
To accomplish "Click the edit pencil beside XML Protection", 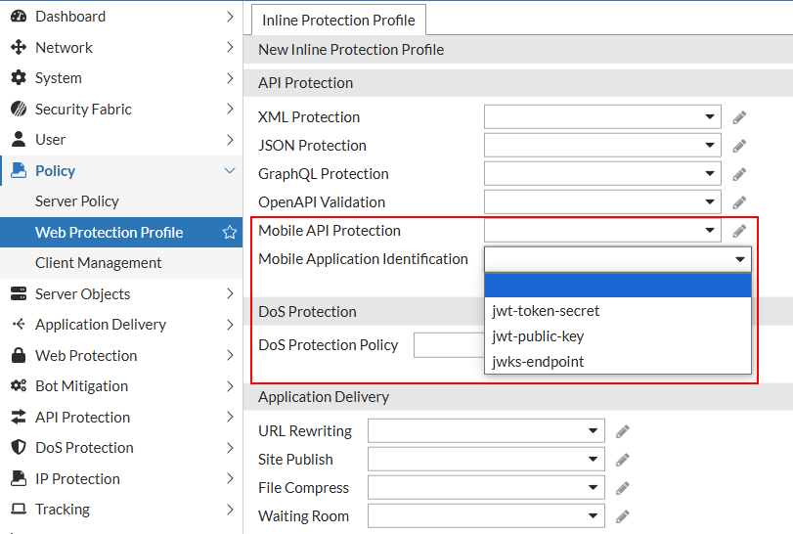I will coord(740,117).
